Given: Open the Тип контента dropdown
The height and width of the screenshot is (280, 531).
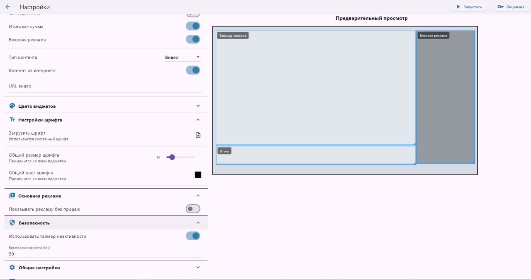Looking at the screenshot, I should (x=183, y=57).
